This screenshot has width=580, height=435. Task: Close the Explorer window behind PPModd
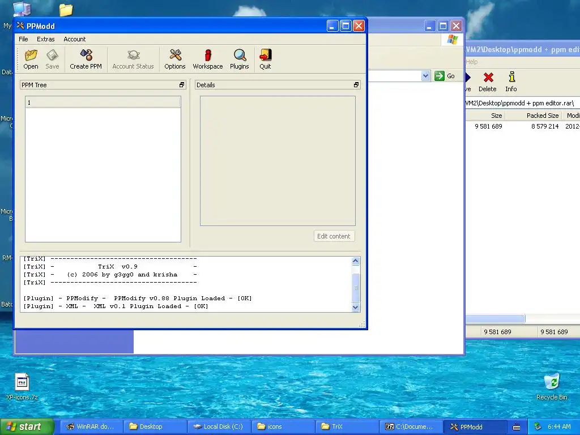click(456, 26)
